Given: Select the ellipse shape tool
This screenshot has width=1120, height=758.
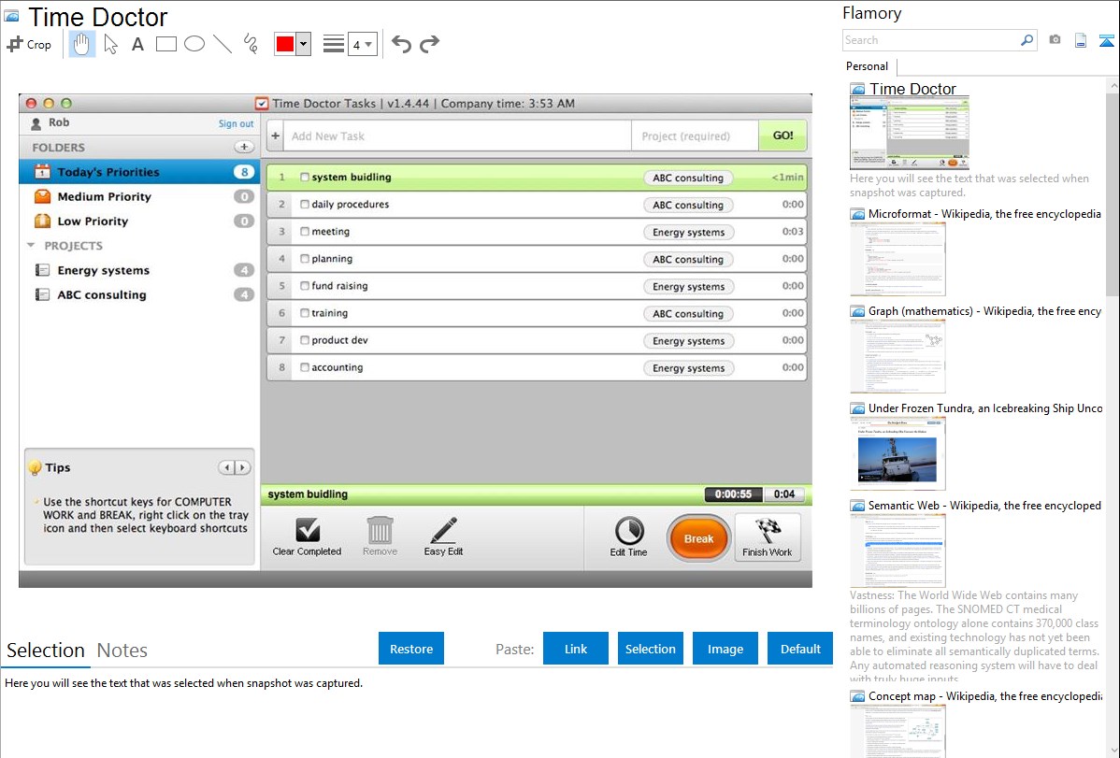Looking at the screenshot, I should (194, 44).
